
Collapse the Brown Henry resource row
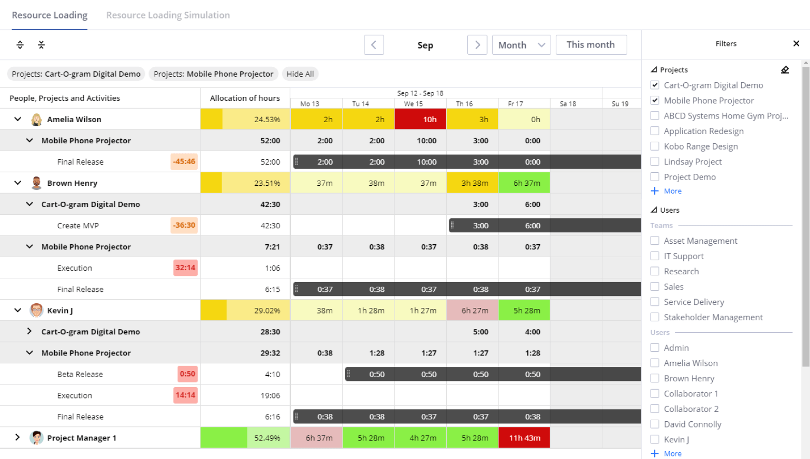pyautogui.click(x=18, y=183)
